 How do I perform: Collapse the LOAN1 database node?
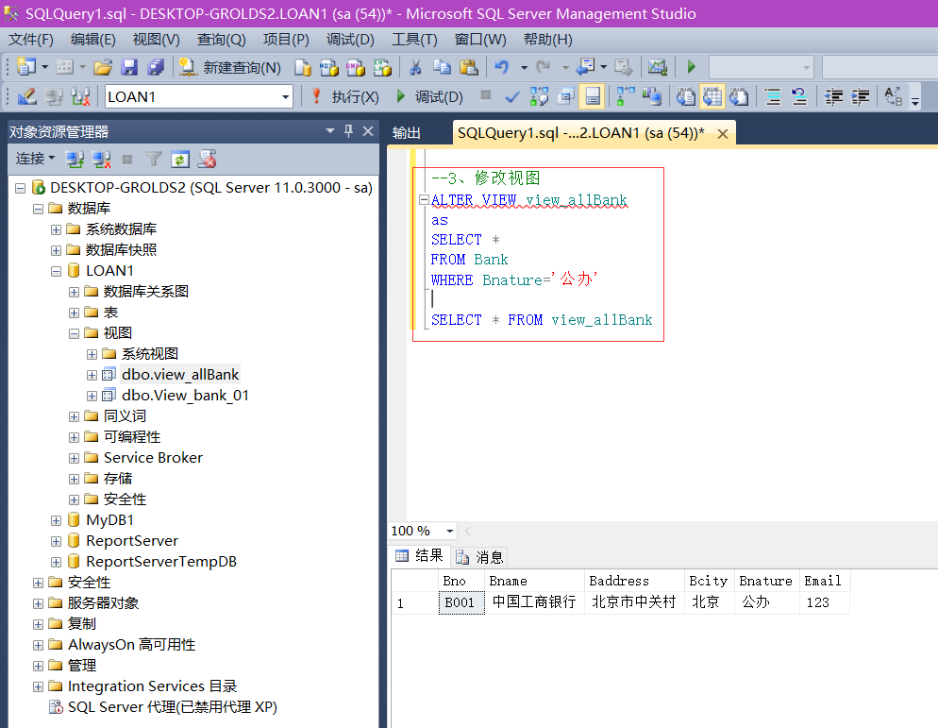(56, 270)
